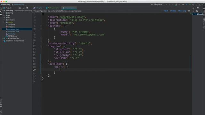
Task: Click fold marker beside the require block
Action: coord(41,46)
